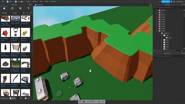Click the magnifier search icon in the Toolbox
Image resolution: width=185 pixels, height=104 pixels.
[x=27, y=13]
